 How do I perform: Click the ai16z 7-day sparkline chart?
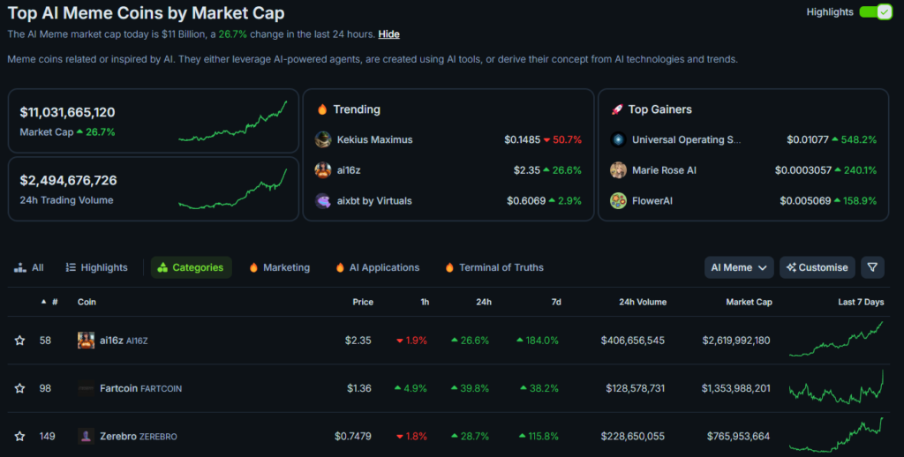click(836, 341)
